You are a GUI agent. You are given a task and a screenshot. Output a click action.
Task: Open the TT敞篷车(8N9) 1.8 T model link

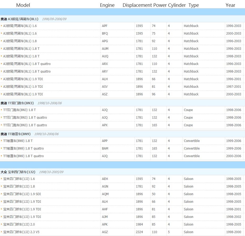pos(18,141)
